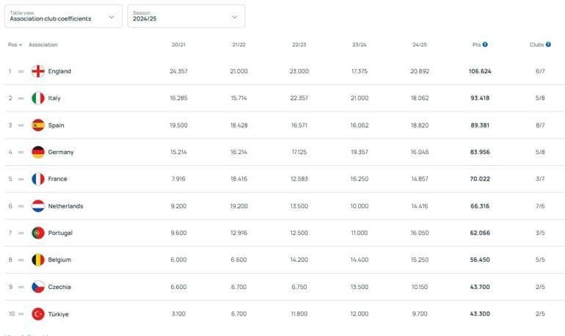Image resolution: width=565 pixels, height=336 pixels.
Task: Click the England flag icon
Action: 38,71
